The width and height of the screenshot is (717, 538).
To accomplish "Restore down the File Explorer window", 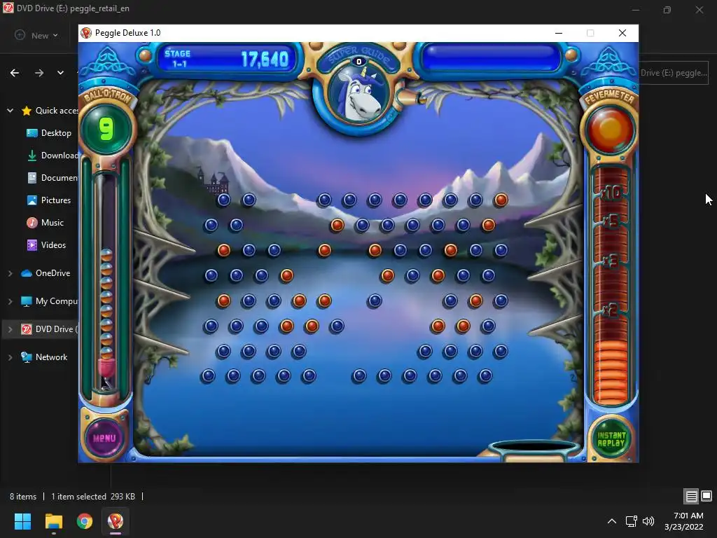I will [667, 10].
